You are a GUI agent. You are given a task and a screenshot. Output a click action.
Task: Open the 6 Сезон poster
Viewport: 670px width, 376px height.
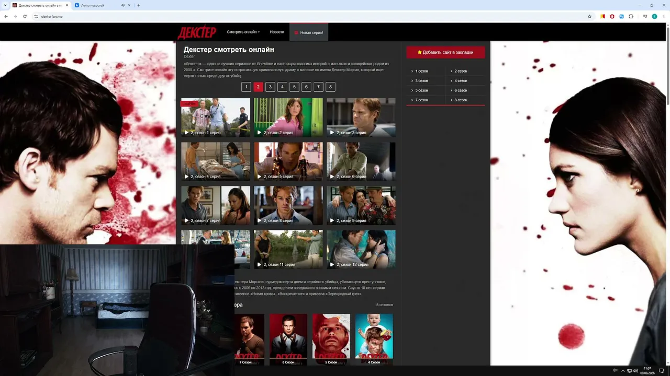(288, 339)
